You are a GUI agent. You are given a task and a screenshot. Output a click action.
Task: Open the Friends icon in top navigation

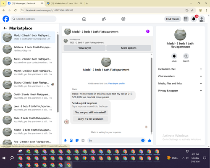[x=104, y=19]
